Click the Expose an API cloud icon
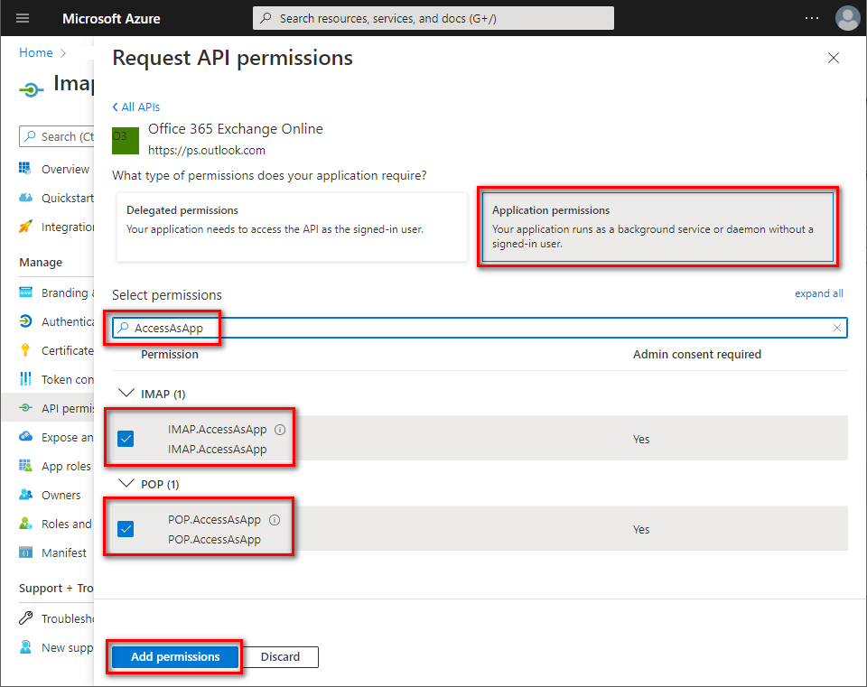Screen dimensions: 867x687 point(25,437)
